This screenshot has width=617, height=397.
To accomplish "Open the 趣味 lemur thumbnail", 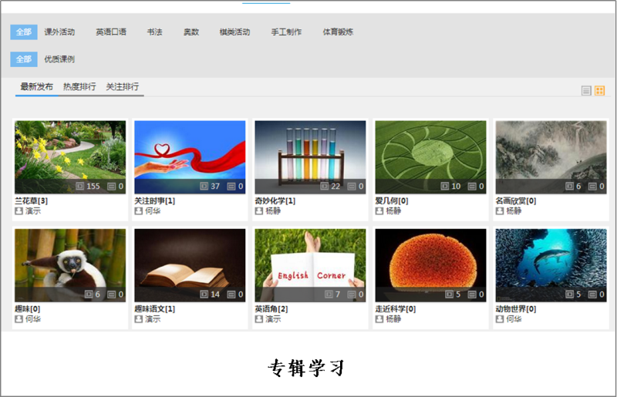I will point(70,265).
